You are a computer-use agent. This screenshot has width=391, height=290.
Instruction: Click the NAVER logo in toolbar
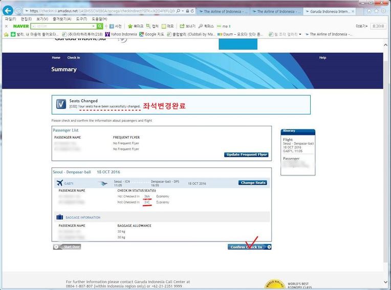(21, 26)
